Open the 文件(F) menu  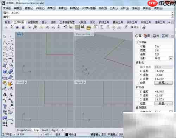[x=7, y=8]
